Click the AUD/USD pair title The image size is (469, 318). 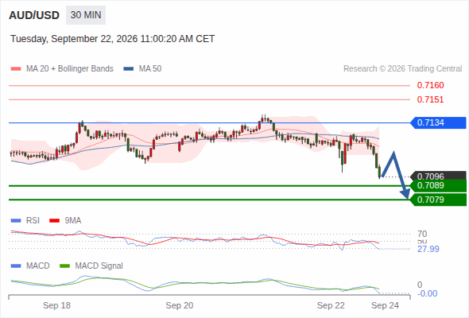34,15
